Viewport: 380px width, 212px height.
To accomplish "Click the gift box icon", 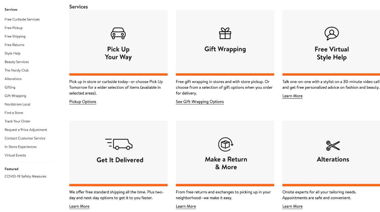I will (225, 33).
